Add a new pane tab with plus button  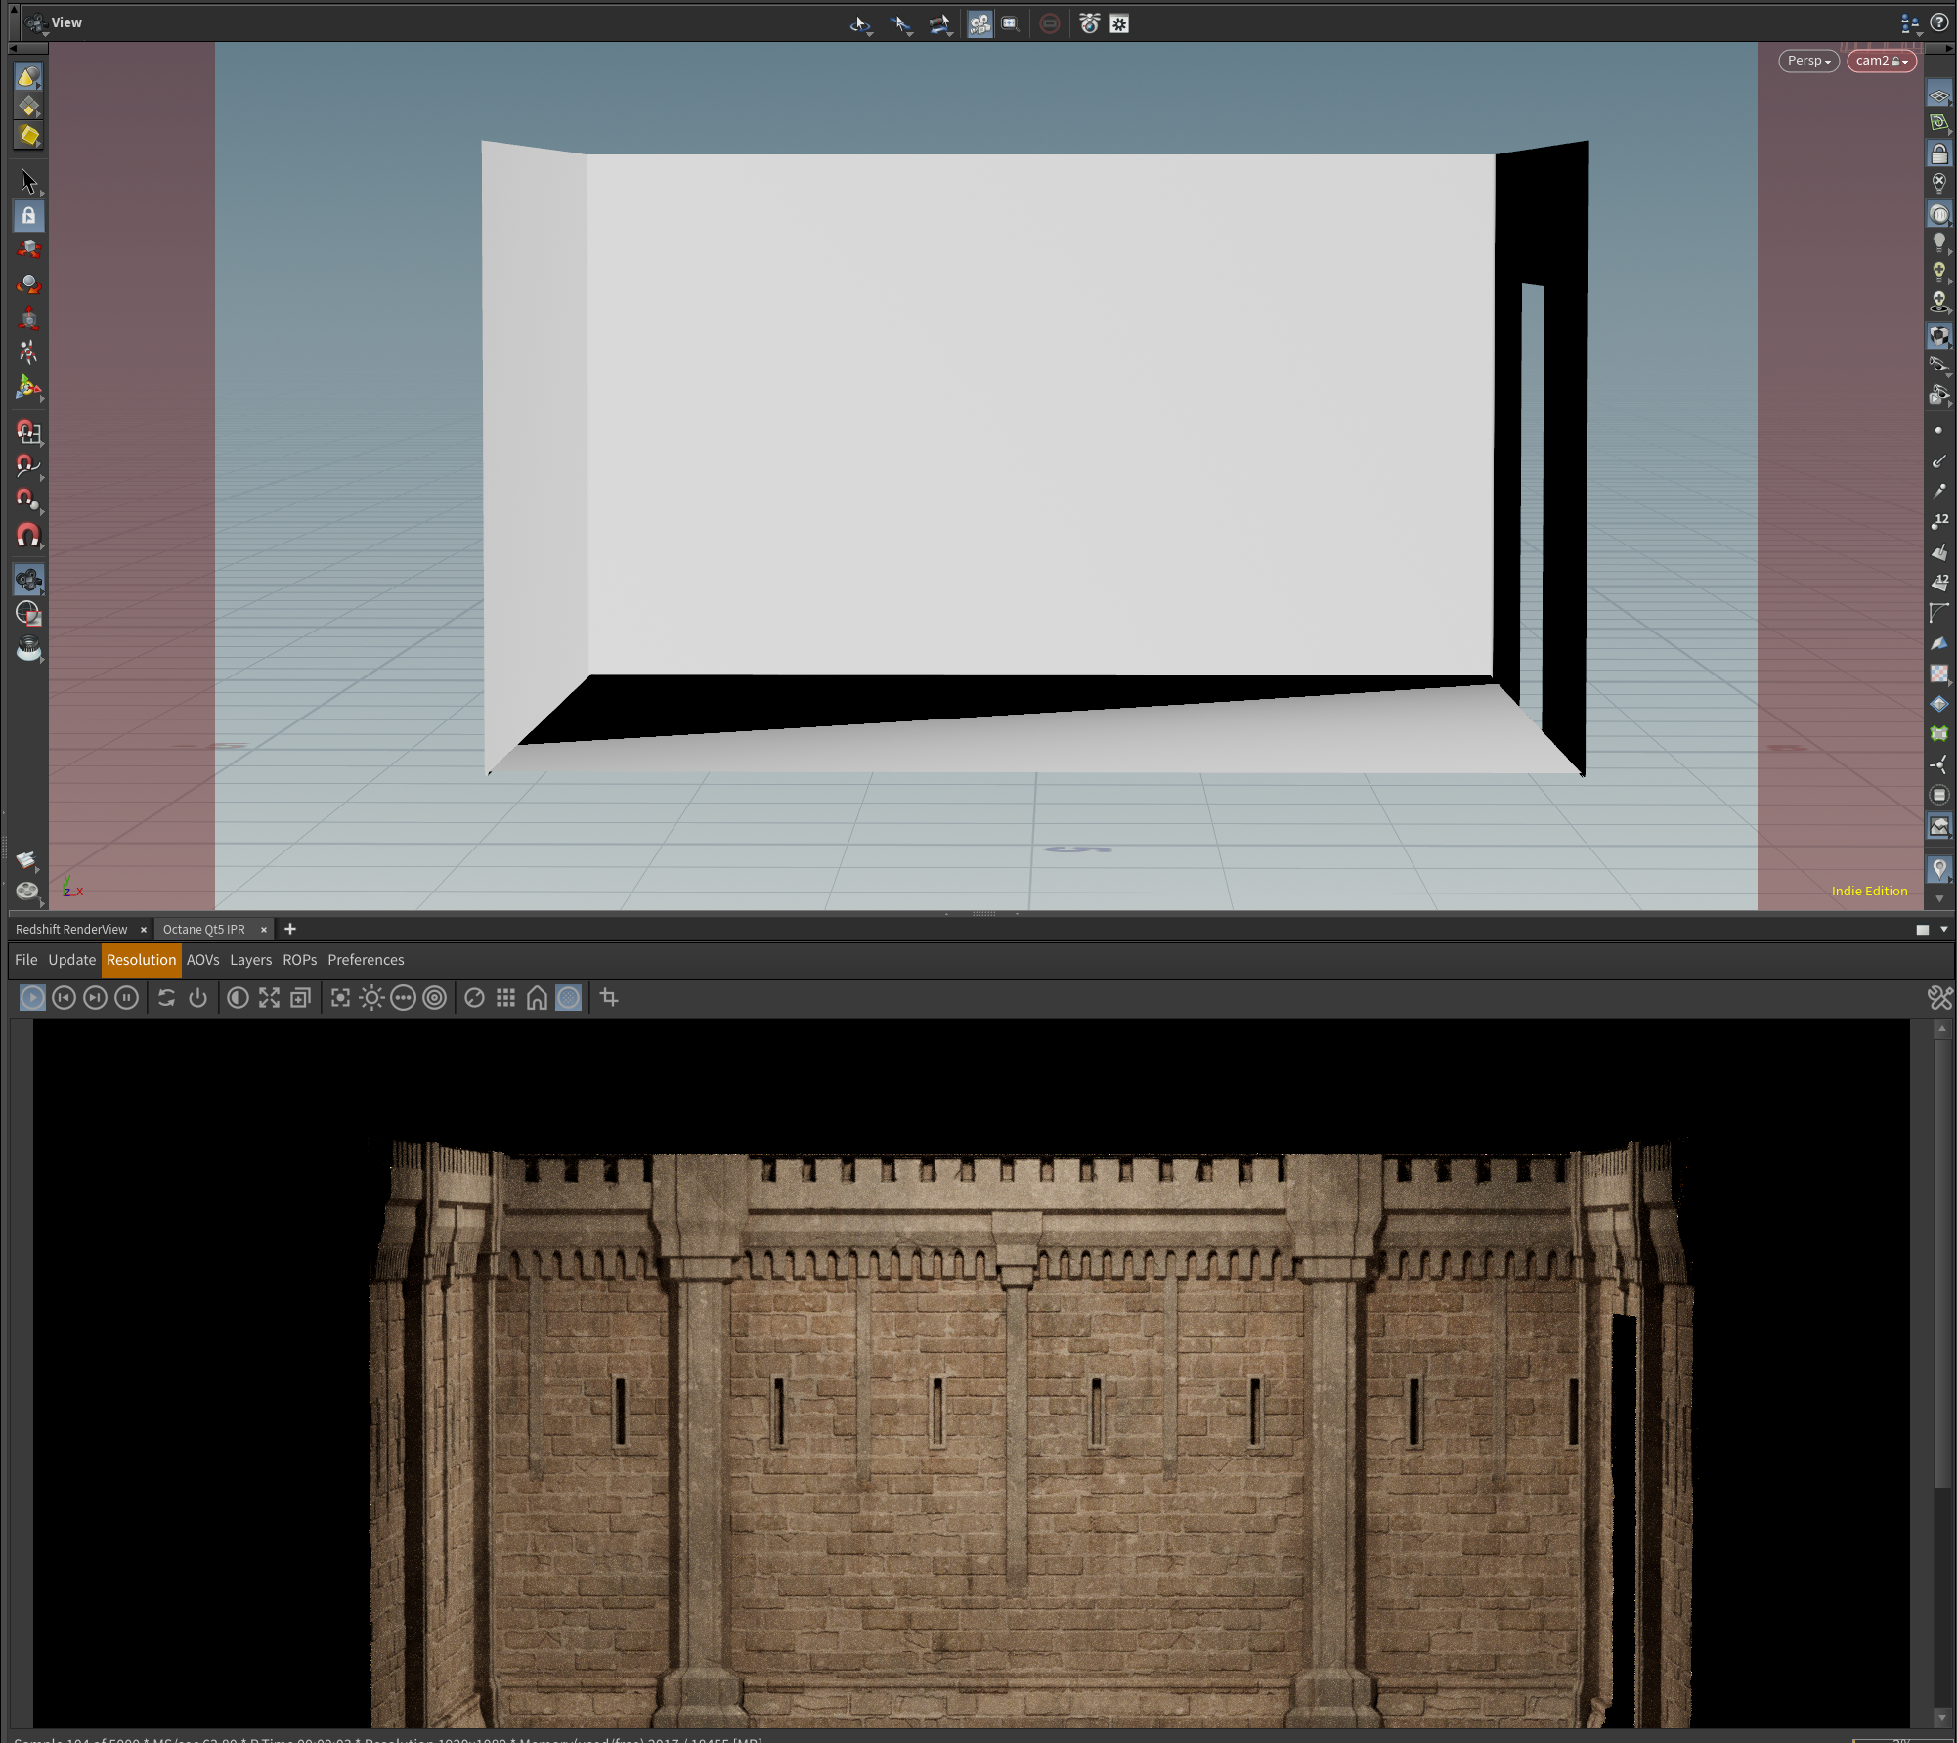tap(290, 930)
